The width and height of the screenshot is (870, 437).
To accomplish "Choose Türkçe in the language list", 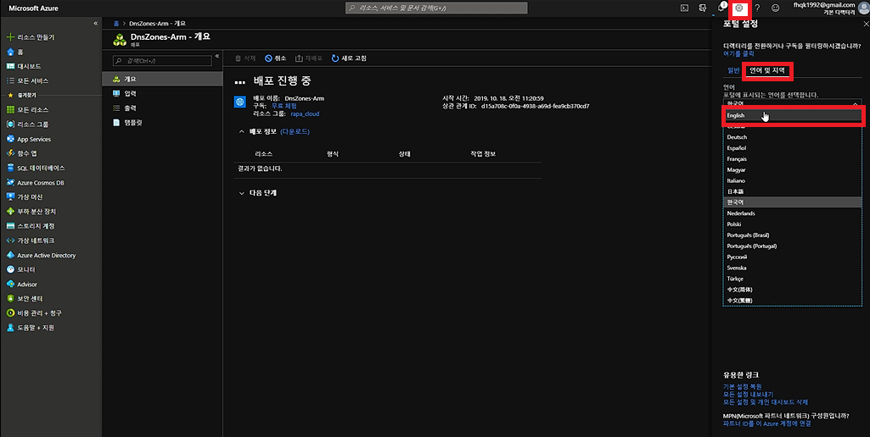I will (x=792, y=279).
